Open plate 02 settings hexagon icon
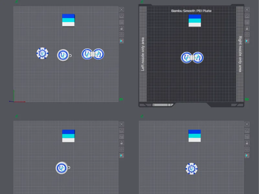 coord(247,35)
